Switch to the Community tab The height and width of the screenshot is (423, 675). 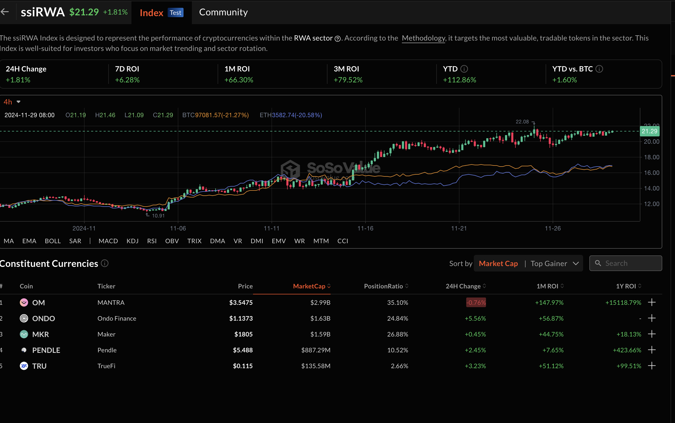click(223, 12)
